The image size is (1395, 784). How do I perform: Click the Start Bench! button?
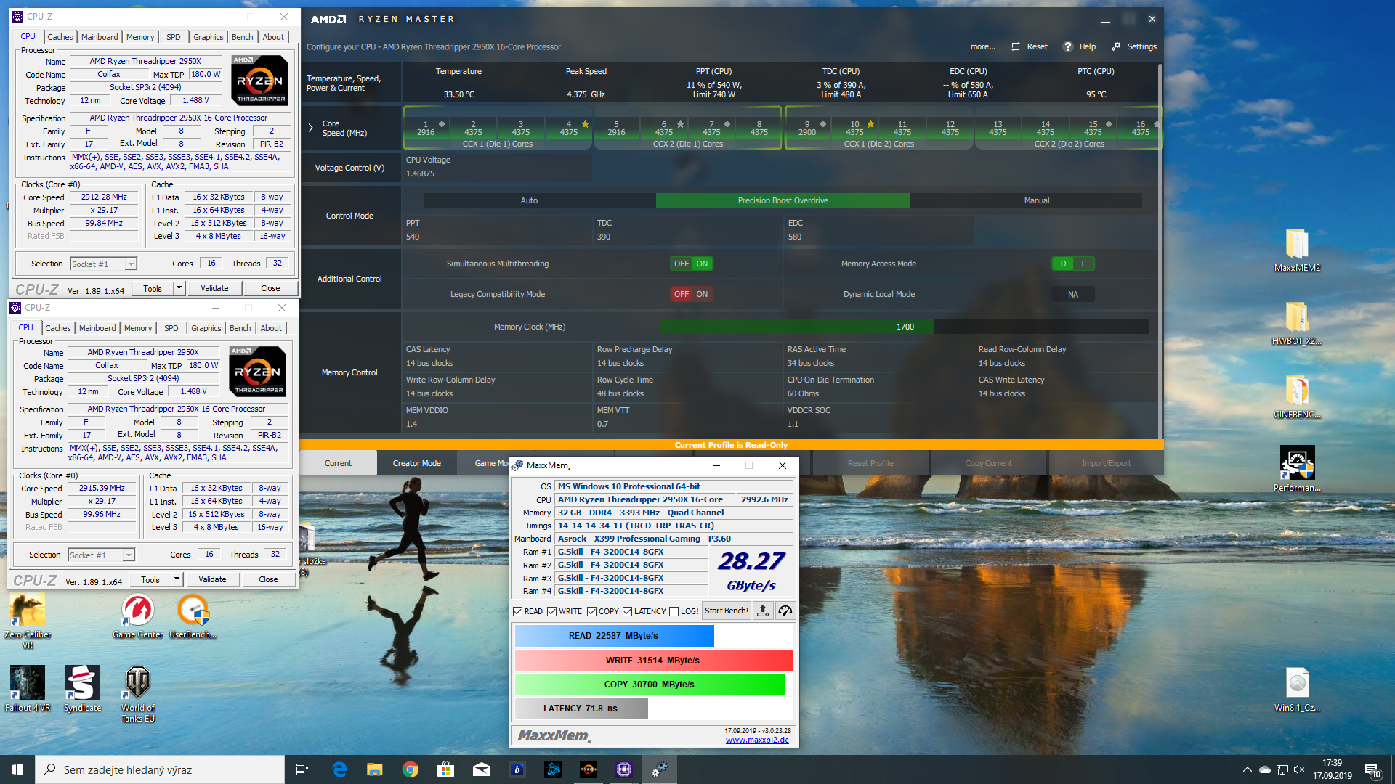point(726,611)
